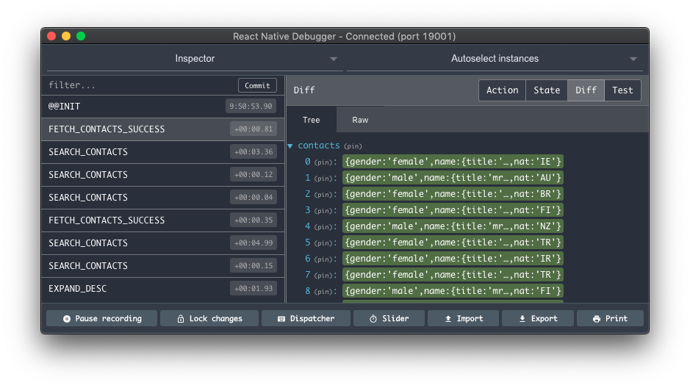The width and height of the screenshot is (690, 388).
Task: Open the Test view
Action: click(x=622, y=90)
